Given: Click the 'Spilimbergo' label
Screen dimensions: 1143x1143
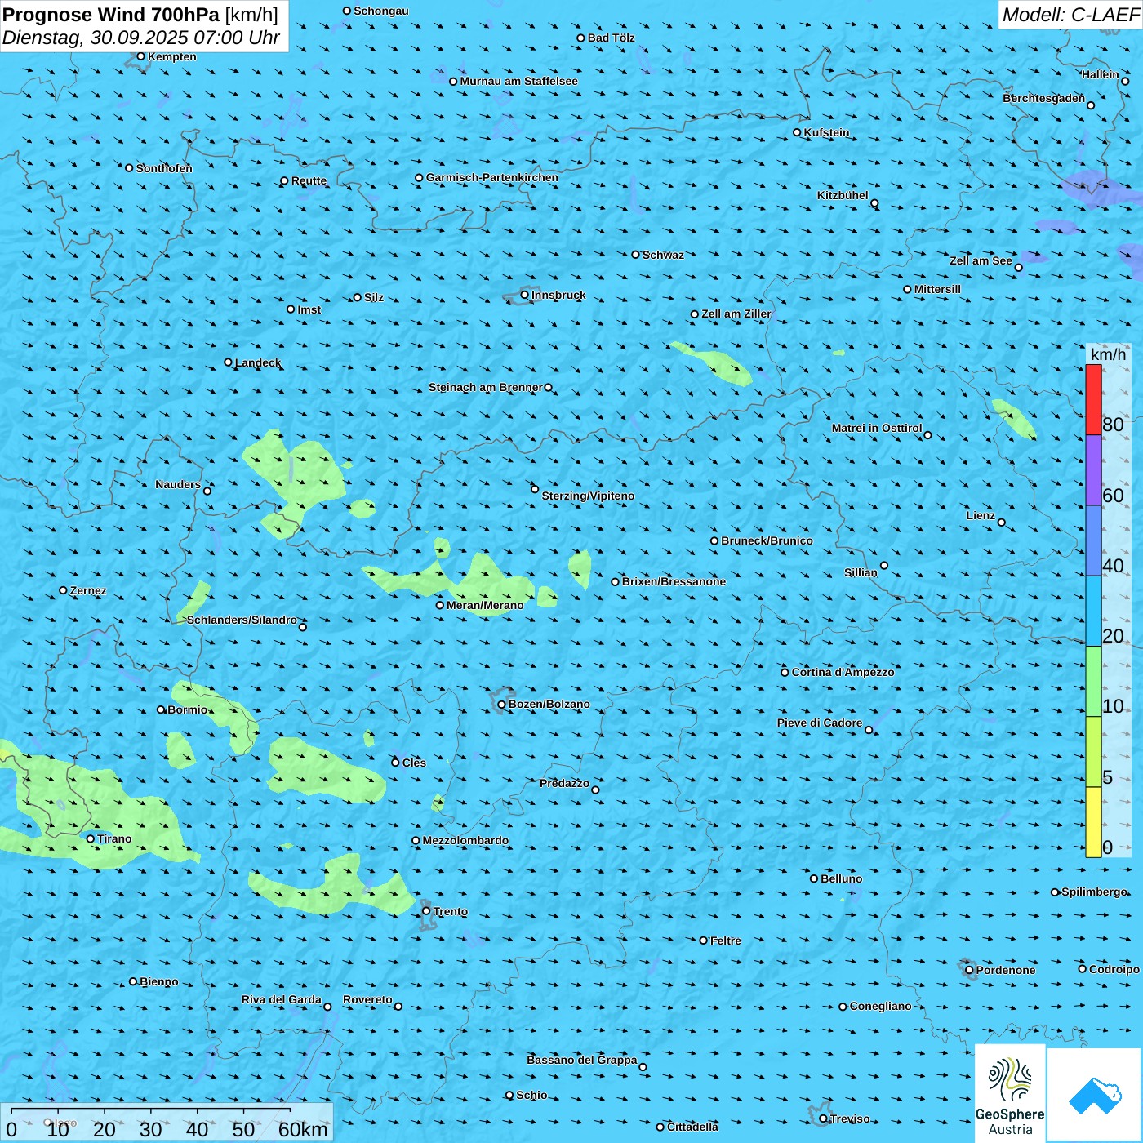Looking at the screenshot, I should (1094, 892).
